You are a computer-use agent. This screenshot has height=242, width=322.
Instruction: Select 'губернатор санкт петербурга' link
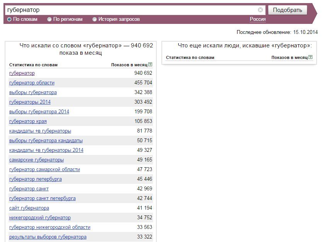tap(42, 198)
